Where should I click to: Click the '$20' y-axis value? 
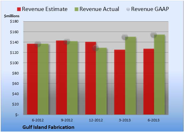[15, 104]
